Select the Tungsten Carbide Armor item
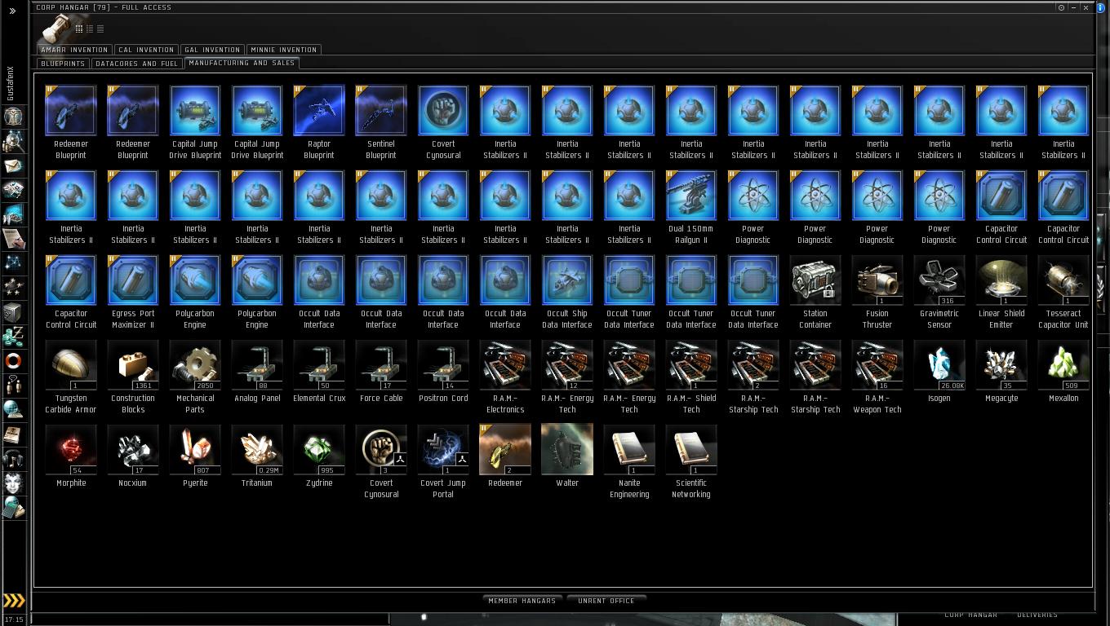This screenshot has width=1110, height=626. click(71, 377)
